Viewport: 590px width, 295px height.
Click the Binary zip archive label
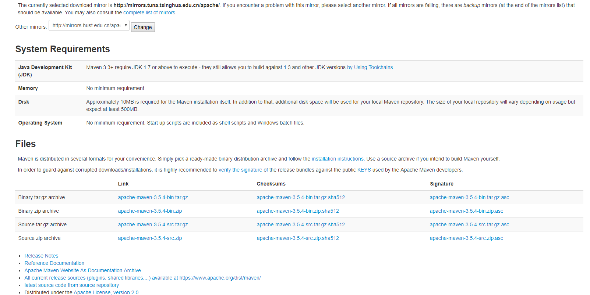coord(39,211)
